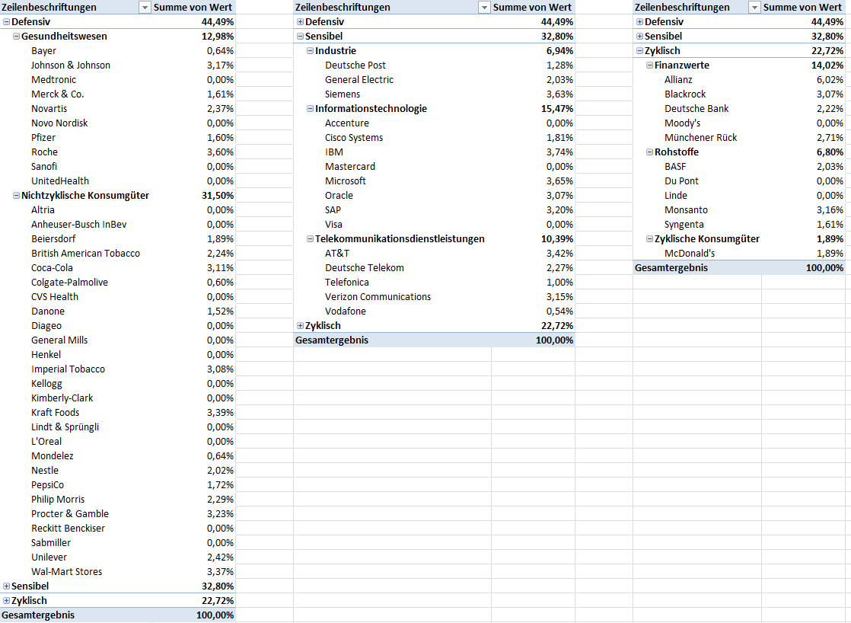
Task: Collapse the Nichtzyklische Konsumgüter group
Action: click(16, 196)
